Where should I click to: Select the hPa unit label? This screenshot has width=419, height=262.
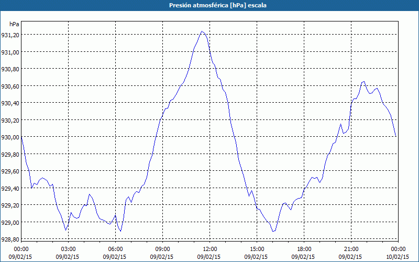[14, 24]
